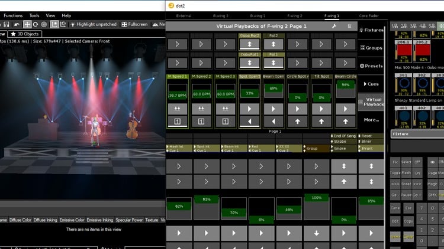Open the Tools menu
This screenshot has height=249, width=444.
pos(34,15)
